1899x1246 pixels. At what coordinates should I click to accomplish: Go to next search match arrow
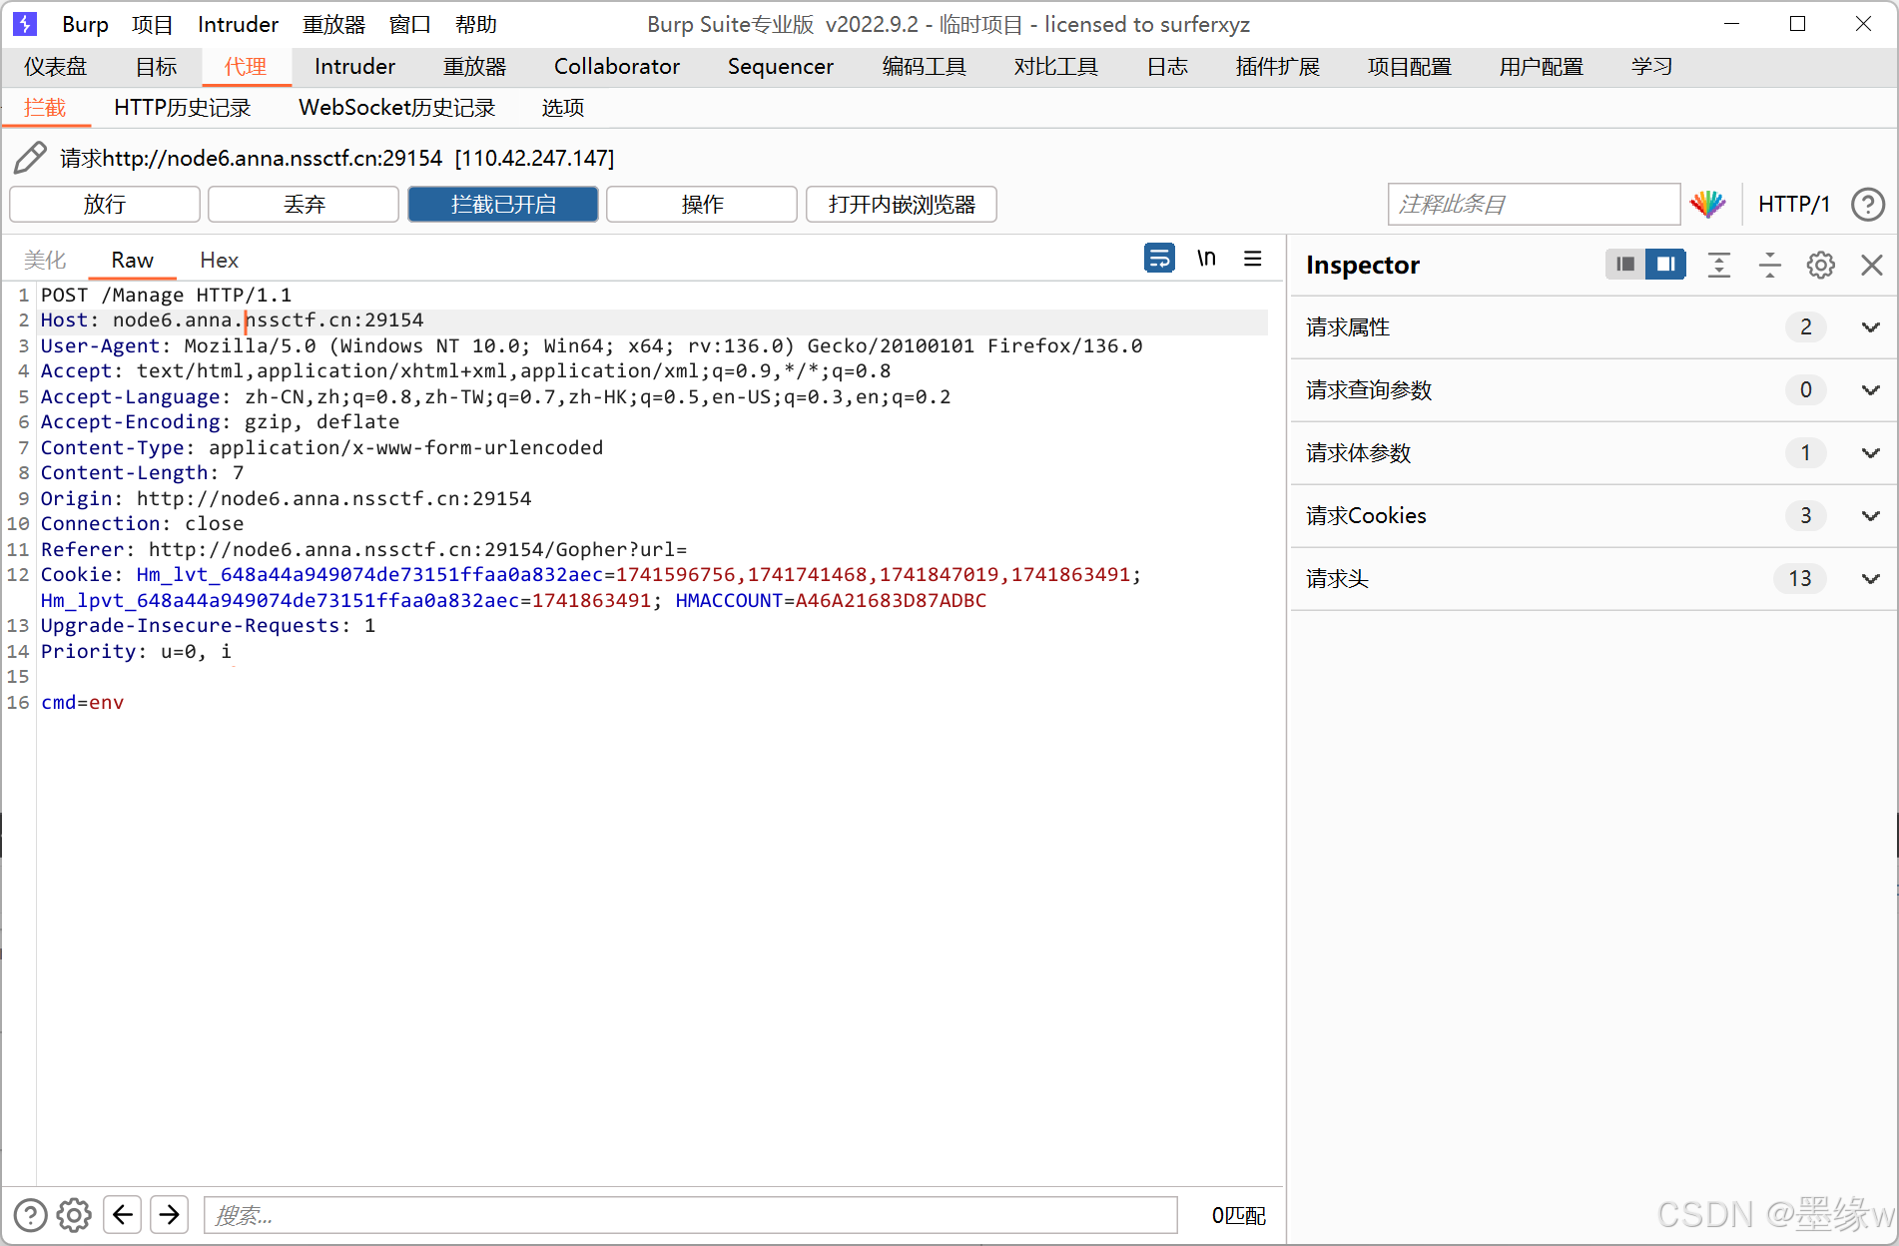coord(170,1215)
